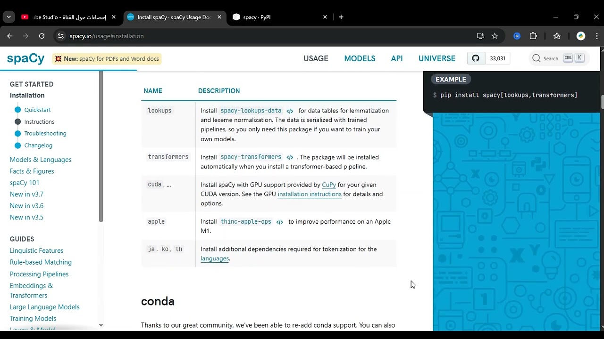The width and height of the screenshot is (604, 339).
Task: Open the API navigation item
Action: (x=397, y=59)
